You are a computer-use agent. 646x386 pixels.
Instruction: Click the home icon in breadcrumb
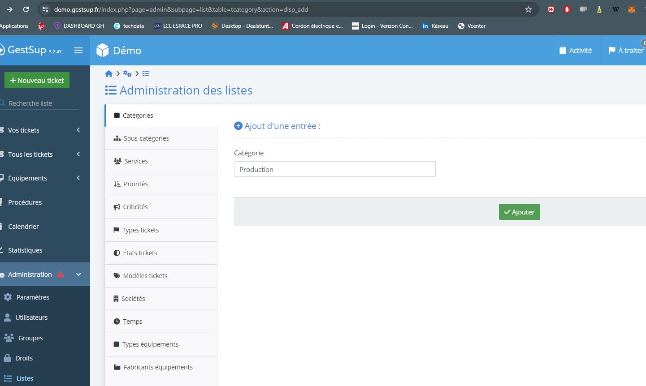pos(108,74)
